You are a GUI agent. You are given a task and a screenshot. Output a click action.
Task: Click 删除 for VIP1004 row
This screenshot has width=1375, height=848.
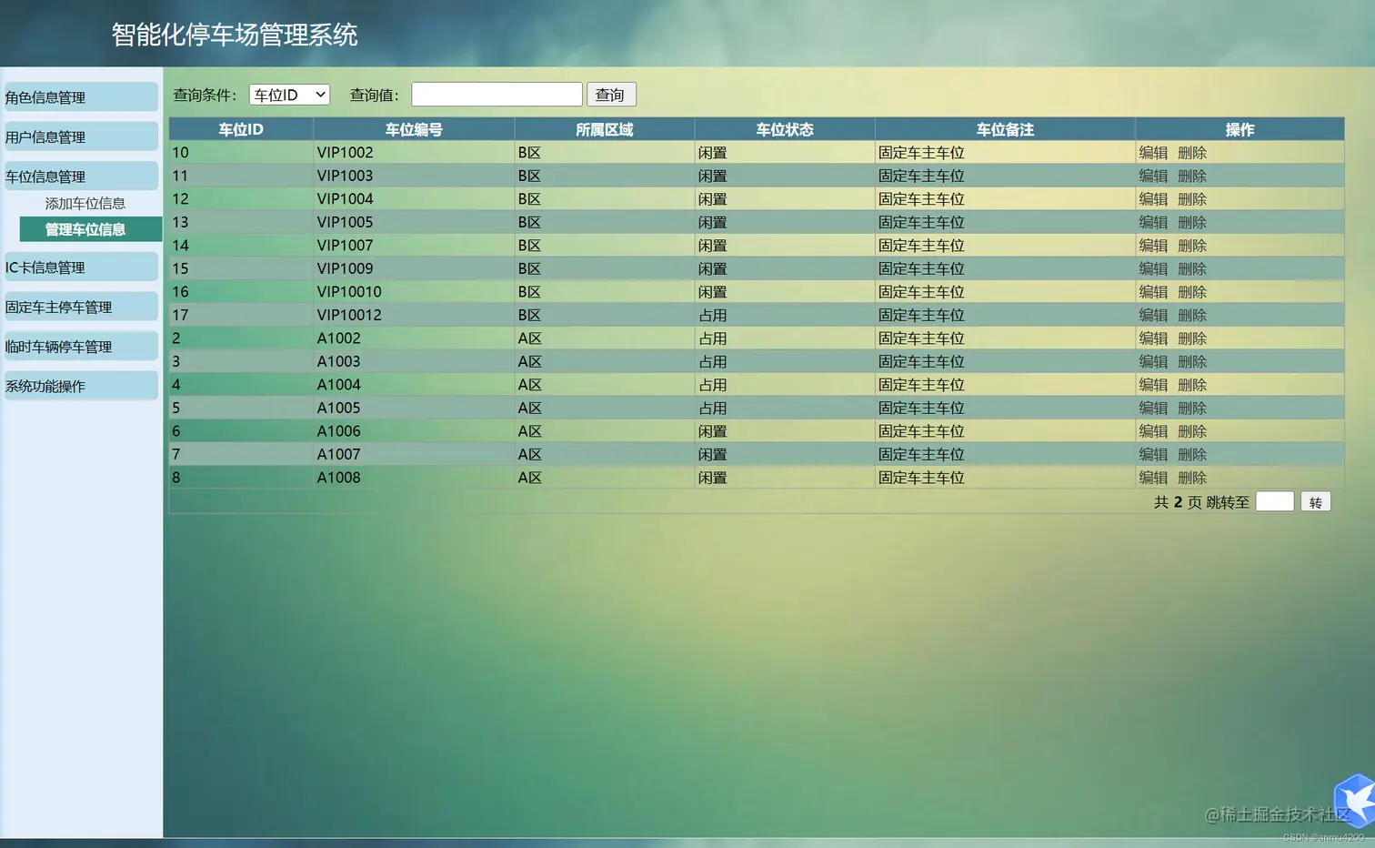pos(1192,199)
